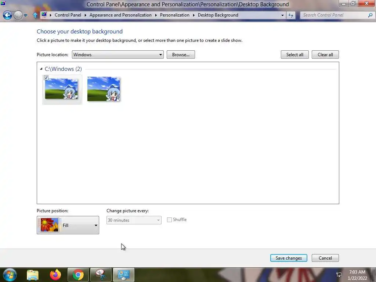376x282 pixels.
Task: Launch Firefox from taskbar
Action: [x=55, y=275]
